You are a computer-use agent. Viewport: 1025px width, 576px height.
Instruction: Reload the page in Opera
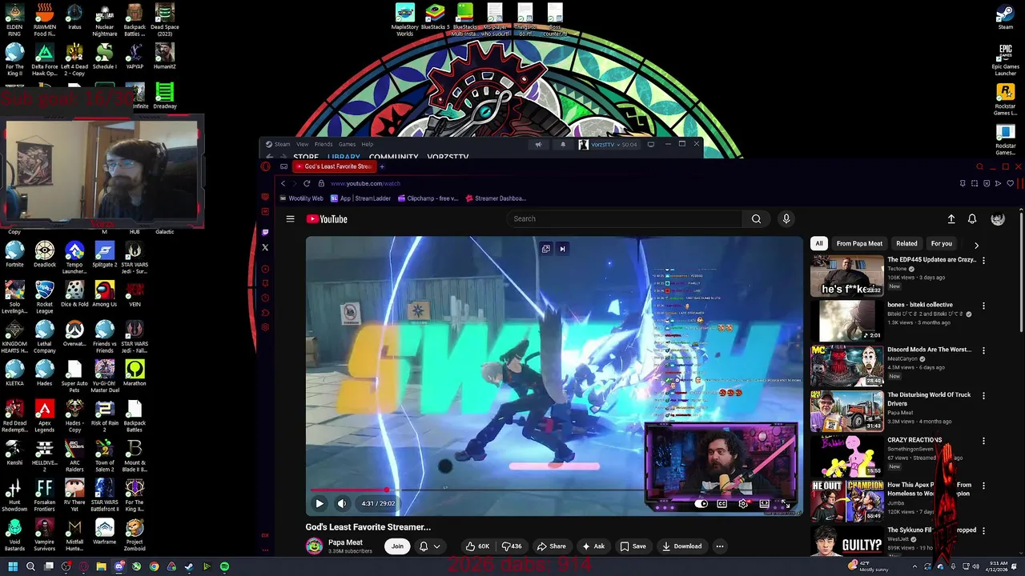(x=306, y=183)
